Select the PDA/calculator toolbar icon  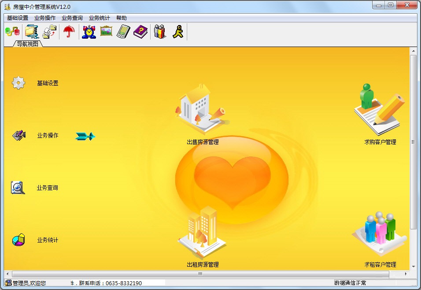pyautogui.click(x=123, y=31)
